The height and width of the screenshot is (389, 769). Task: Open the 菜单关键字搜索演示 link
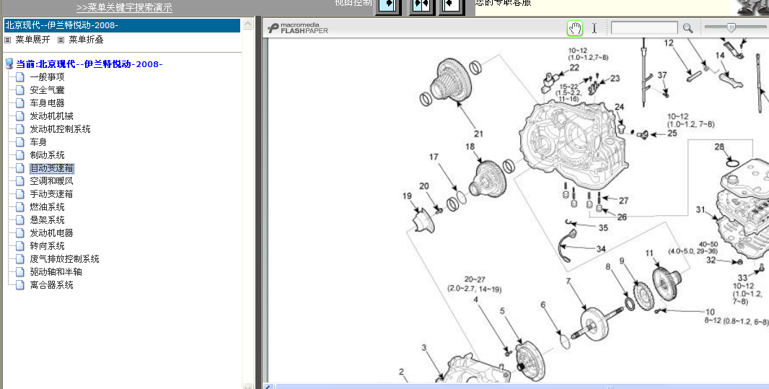(x=124, y=8)
